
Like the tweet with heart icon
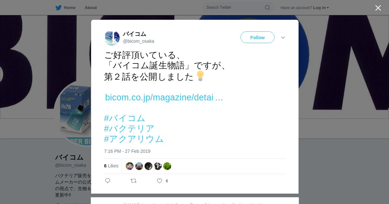tap(159, 181)
